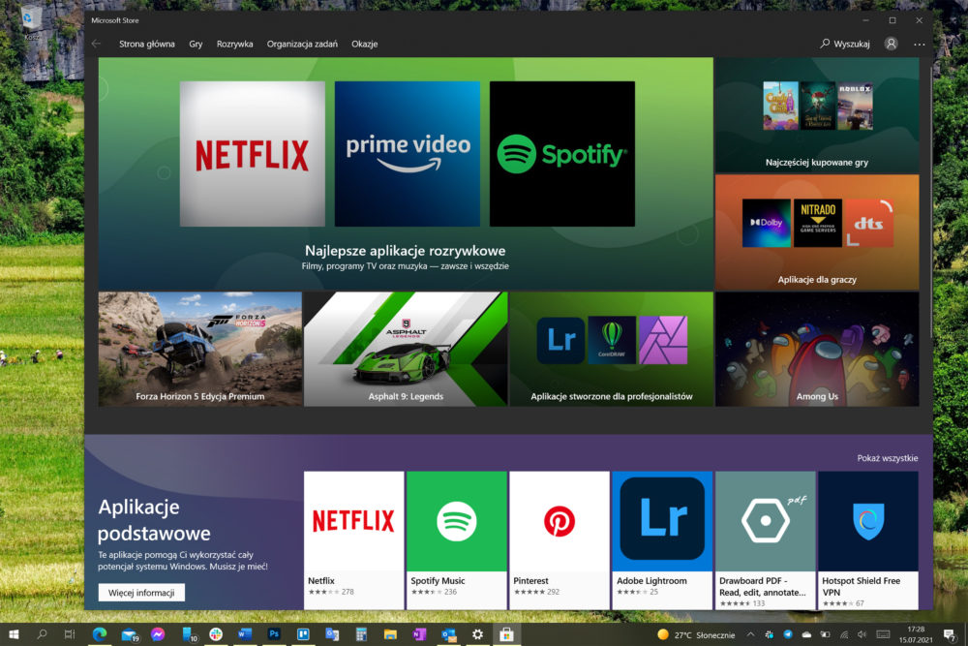Open the Okazje tab
This screenshot has height=646, width=968.
364,44
